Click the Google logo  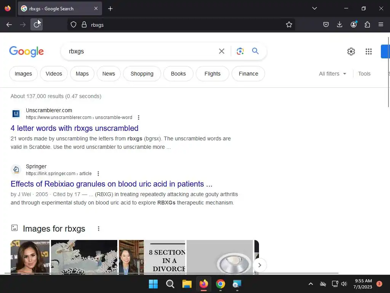[x=26, y=52]
